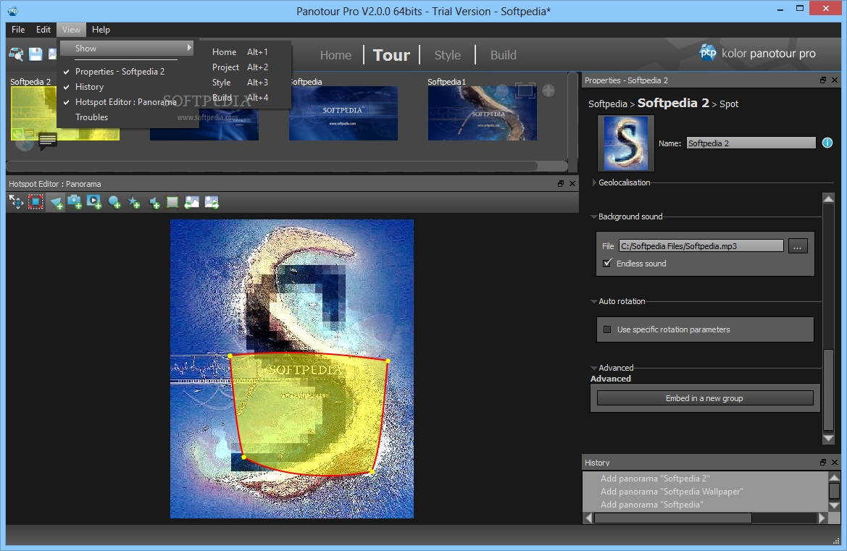Close the History panel

click(835, 463)
